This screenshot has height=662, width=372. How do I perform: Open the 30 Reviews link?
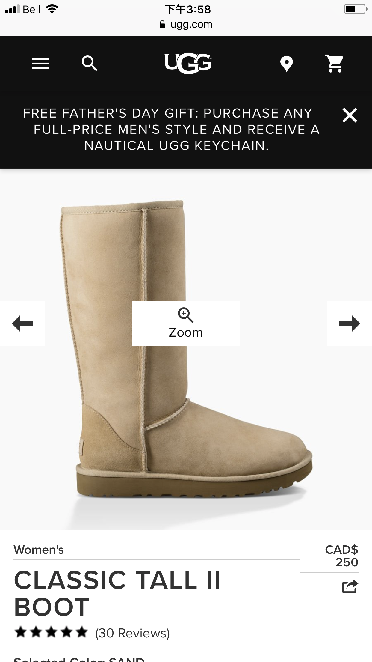coord(132,633)
